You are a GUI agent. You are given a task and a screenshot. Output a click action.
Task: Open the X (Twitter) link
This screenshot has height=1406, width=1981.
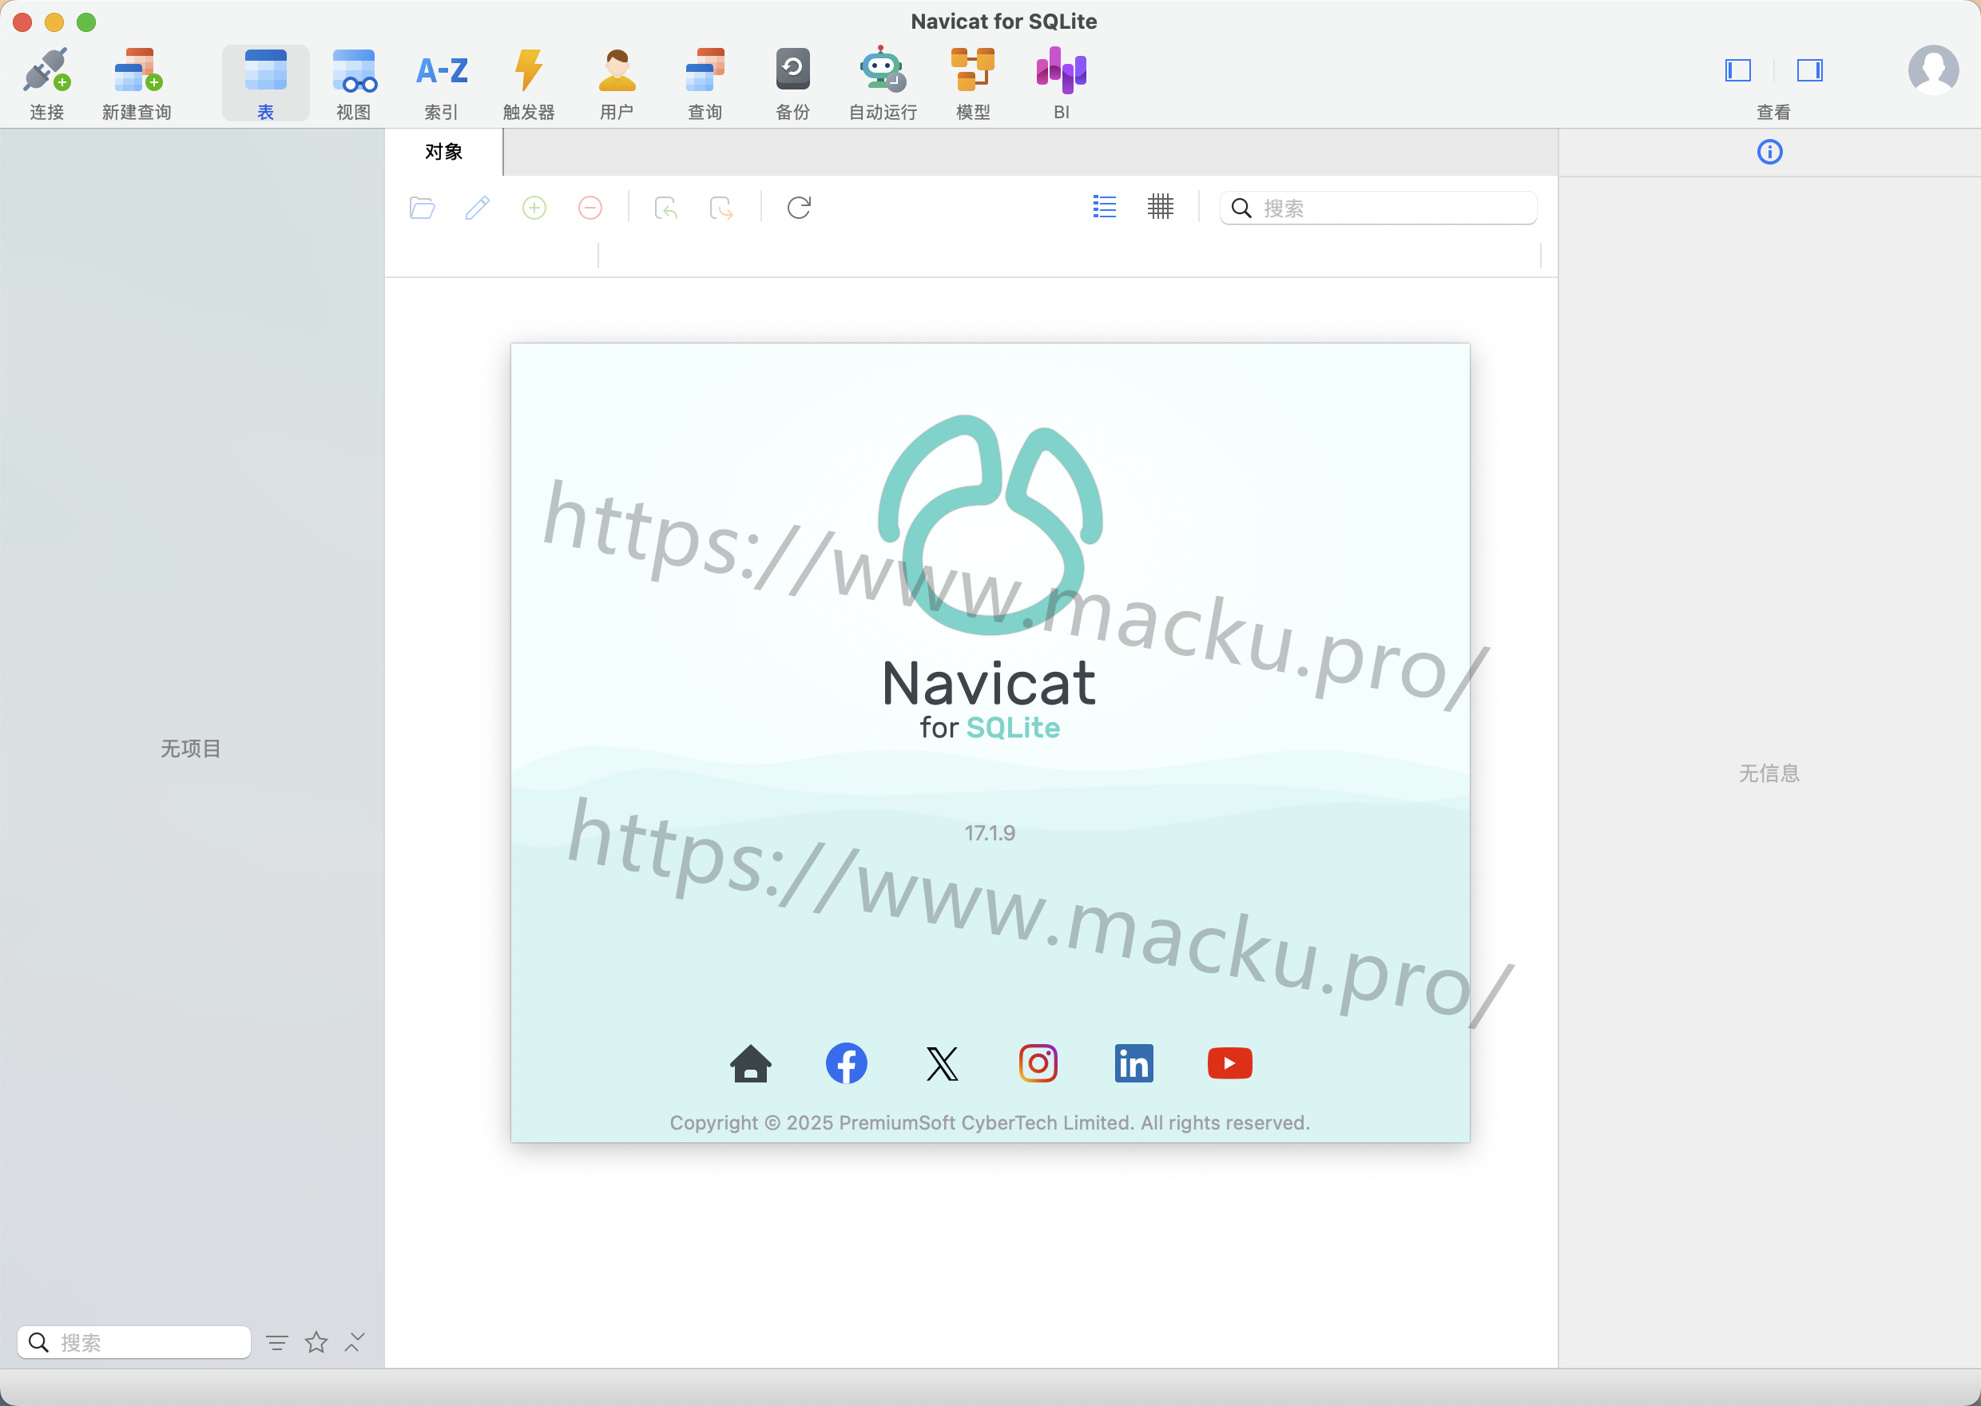click(943, 1064)
